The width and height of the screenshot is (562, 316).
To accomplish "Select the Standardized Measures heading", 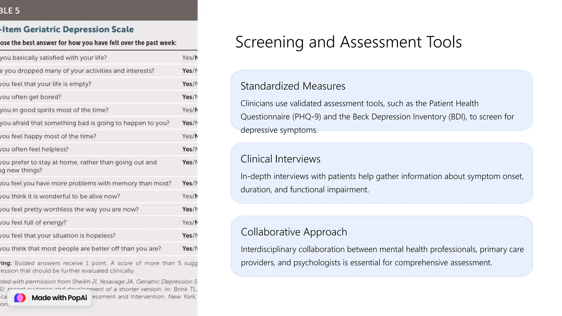I will click(293, 86).
